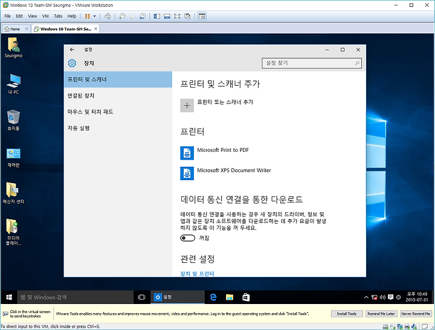Click the VMware sound card status icon

point(414,326)
